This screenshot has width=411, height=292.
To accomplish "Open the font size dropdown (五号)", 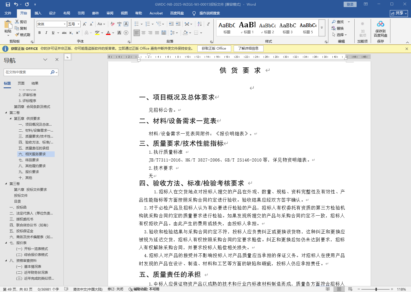I will click(x=79, y=24).
